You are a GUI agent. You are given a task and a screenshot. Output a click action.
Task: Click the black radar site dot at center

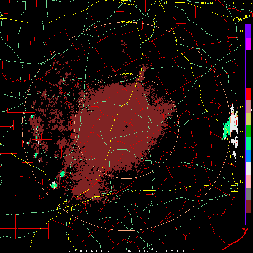(127, 126)
